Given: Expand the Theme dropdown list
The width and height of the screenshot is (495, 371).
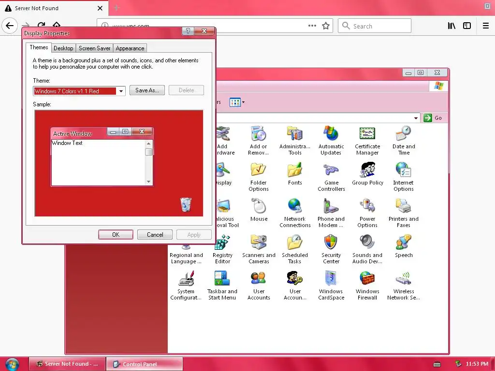Looking at the screenshot, I should pos(121,91).
